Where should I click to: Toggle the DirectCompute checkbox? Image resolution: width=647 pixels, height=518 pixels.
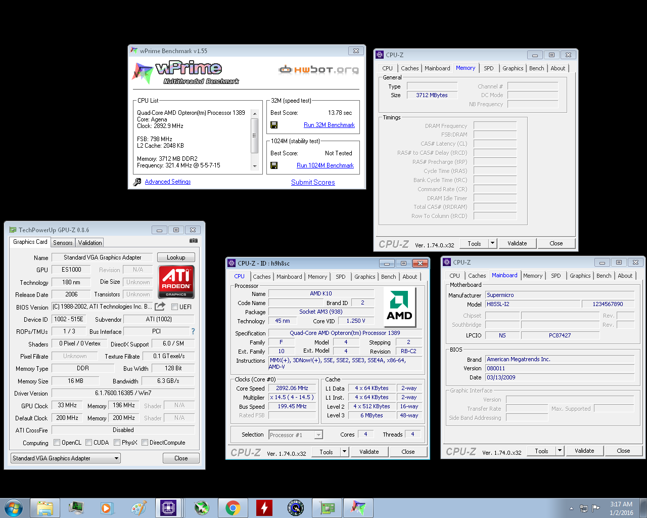pos(145,443)
